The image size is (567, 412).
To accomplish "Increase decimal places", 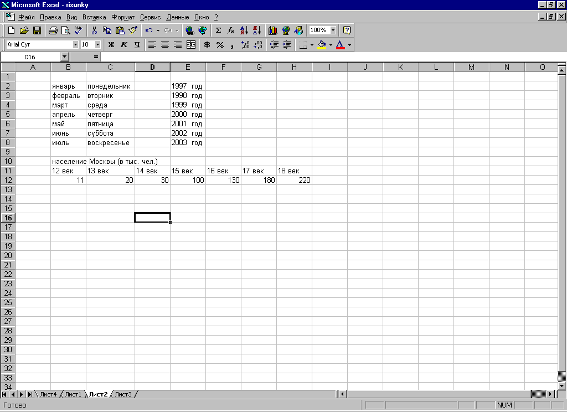I will (245, 45).
